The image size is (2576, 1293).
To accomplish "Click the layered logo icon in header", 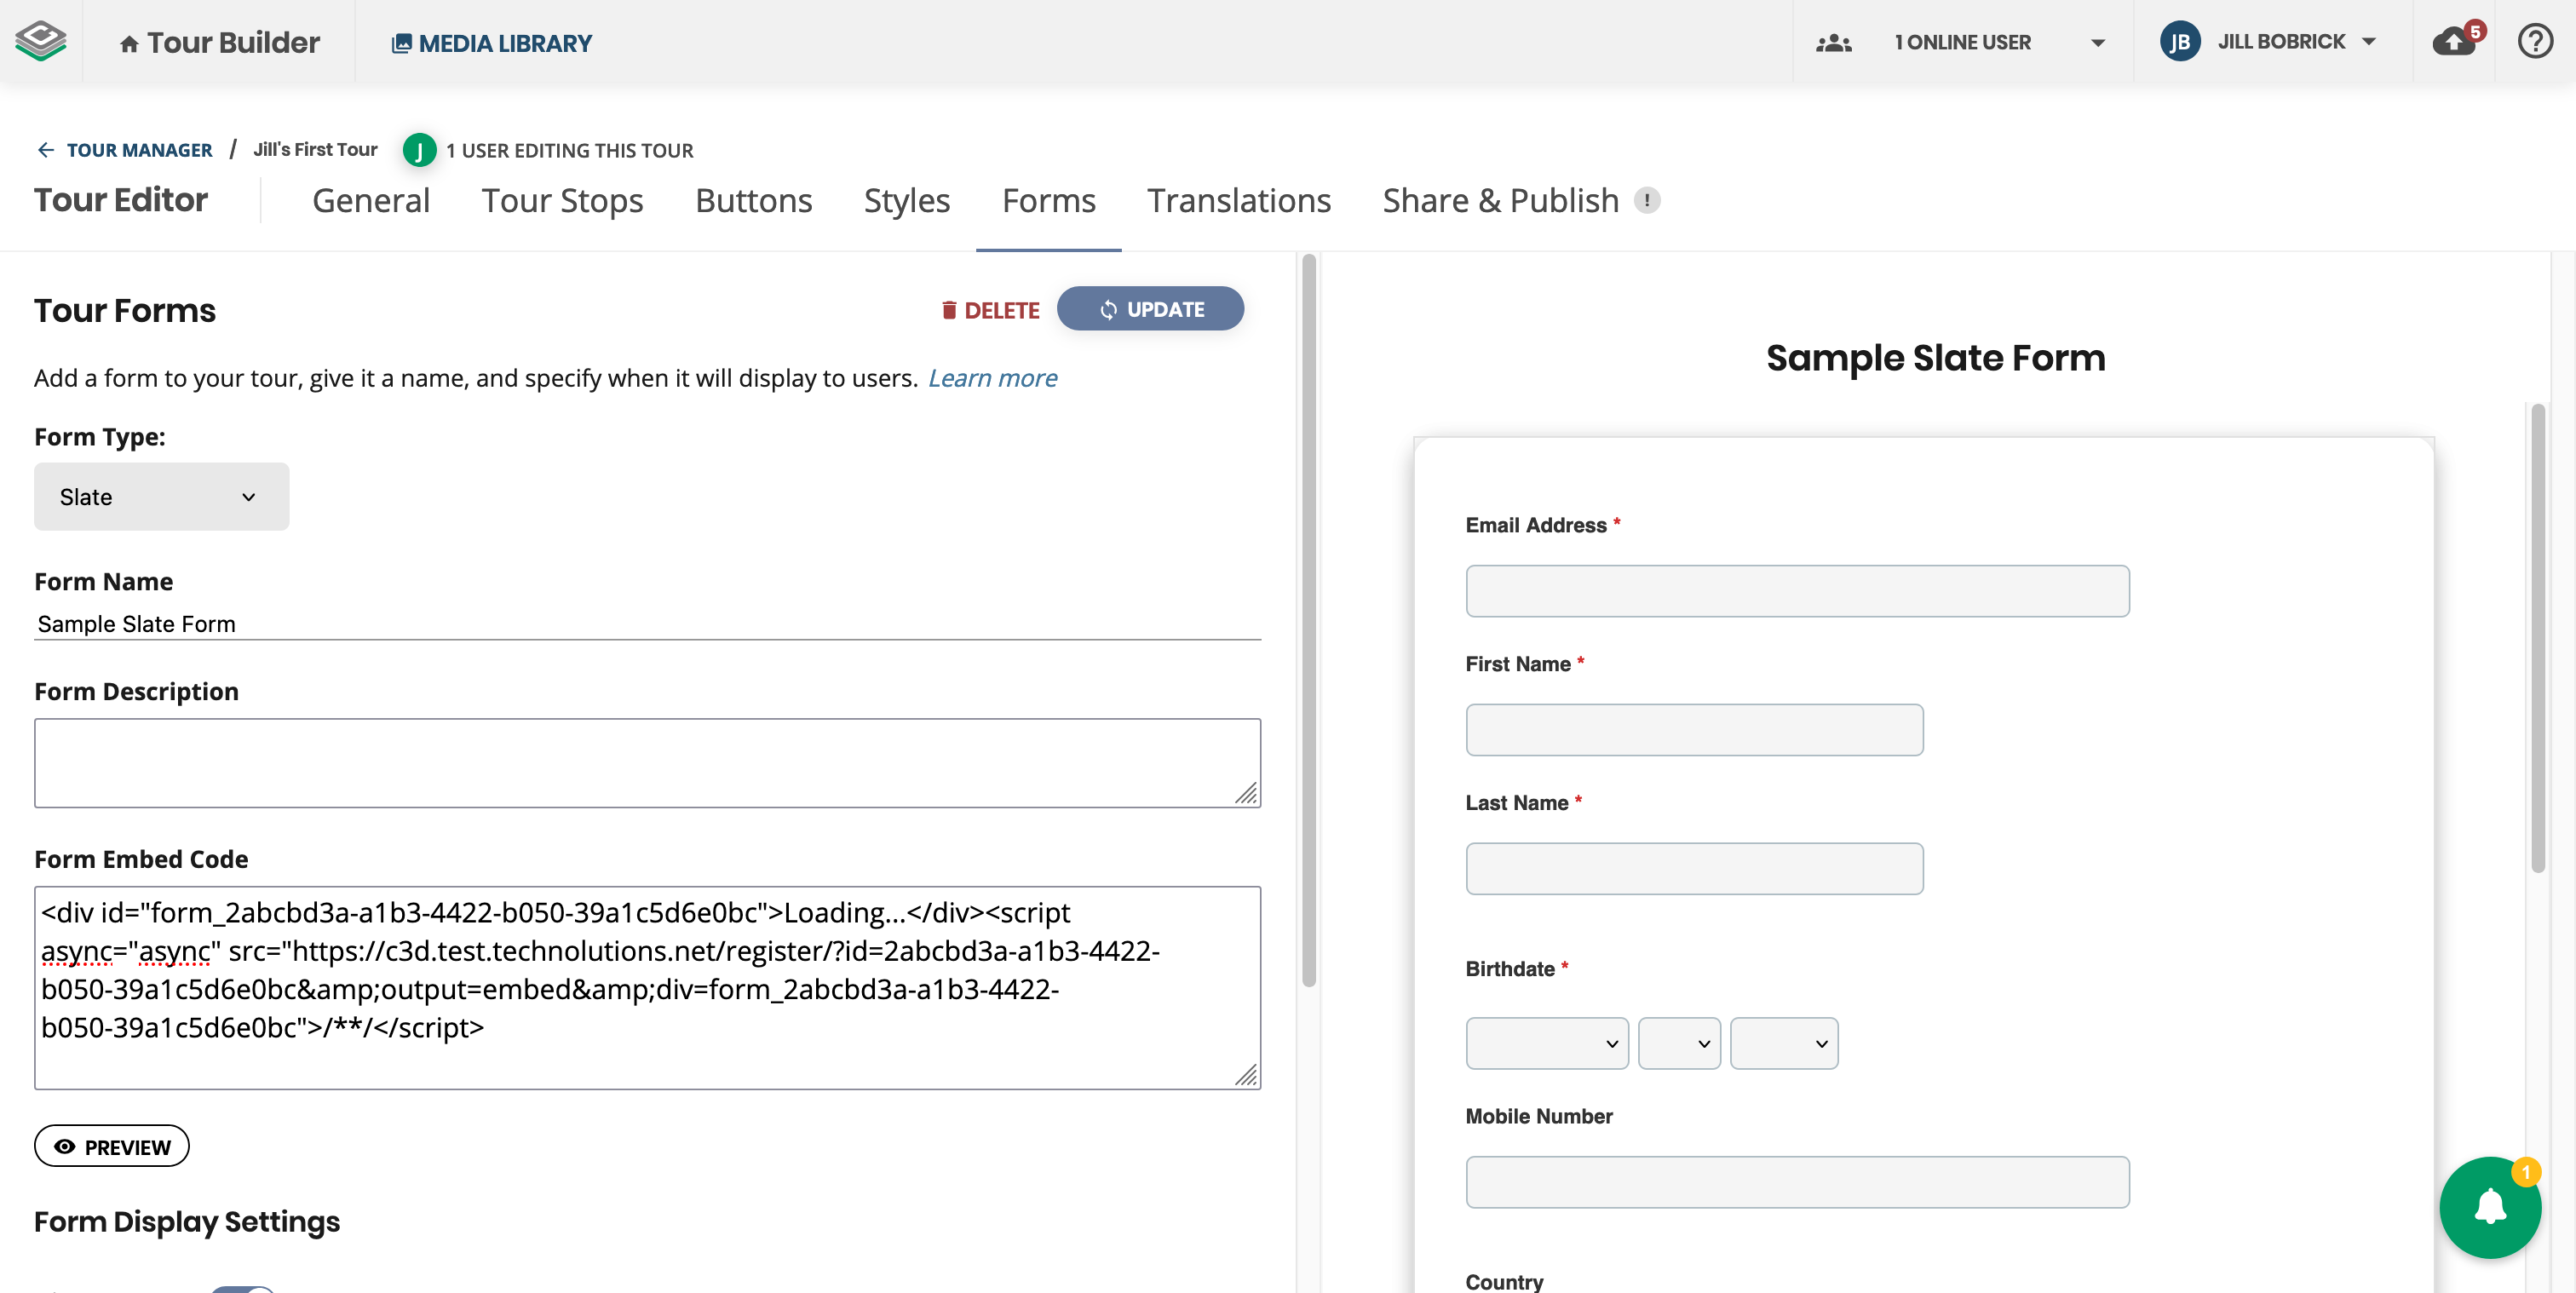I will pos(41,41).
